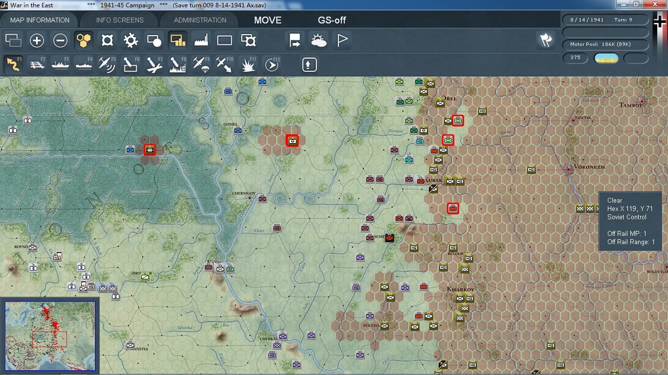Image resolution: width=668 pixels, height=375 pixels.
Task: Switch to the ADMINISTRATION tab
Action: (x=200, y=20)
